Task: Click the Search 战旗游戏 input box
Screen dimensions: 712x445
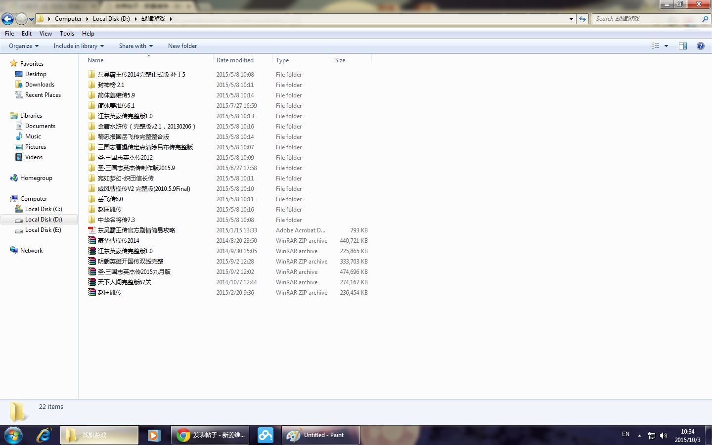Action: 647,19
